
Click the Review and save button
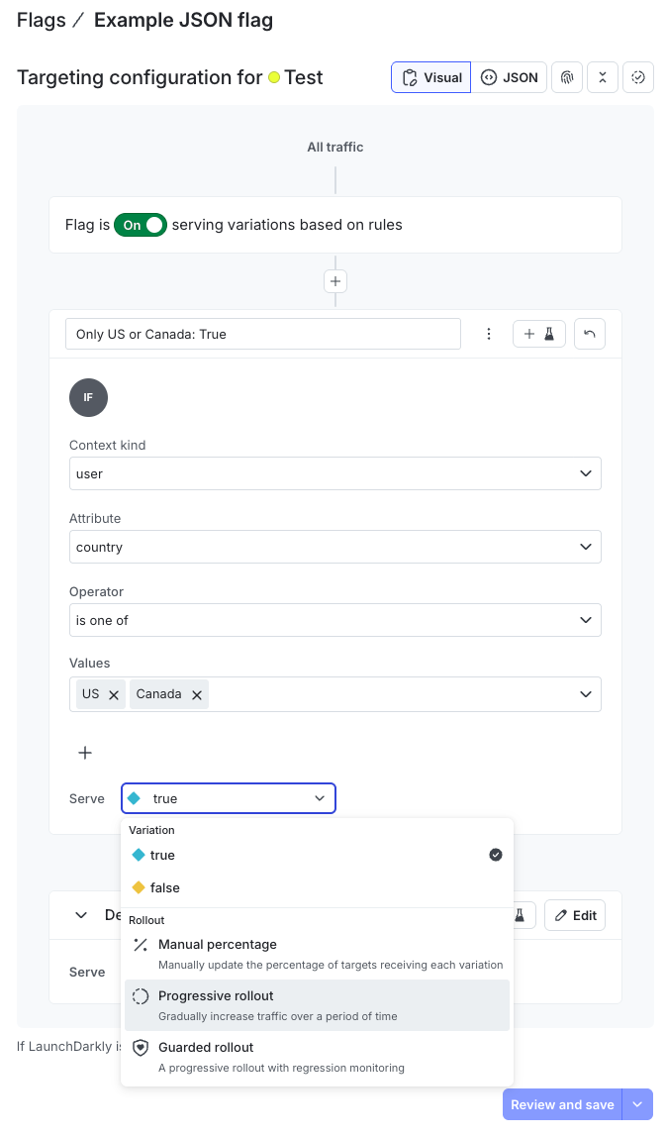pos(562,1105)
